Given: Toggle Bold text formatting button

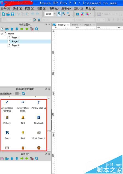Looking at the screenshot, I should [x=109, y=20].
